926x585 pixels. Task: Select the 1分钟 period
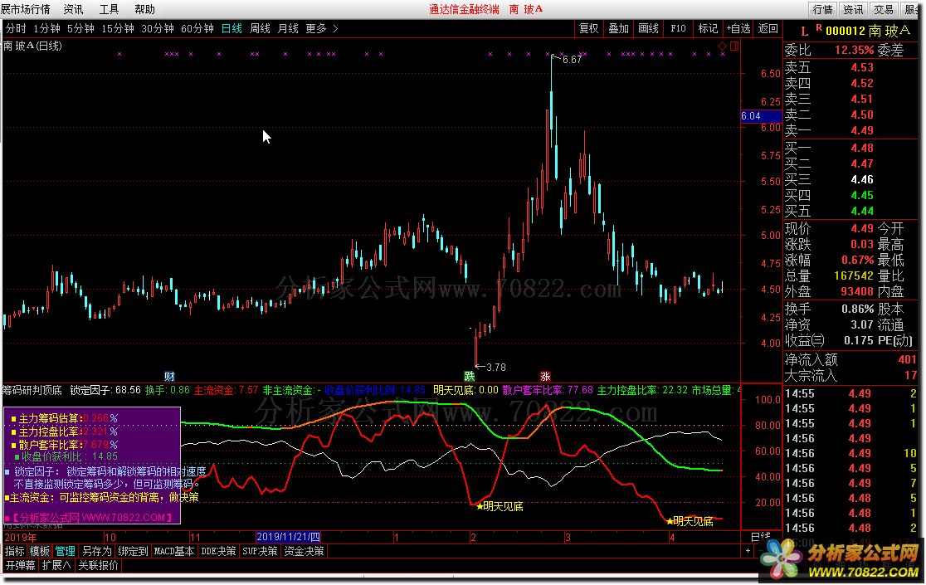click(x=46, y=28)
